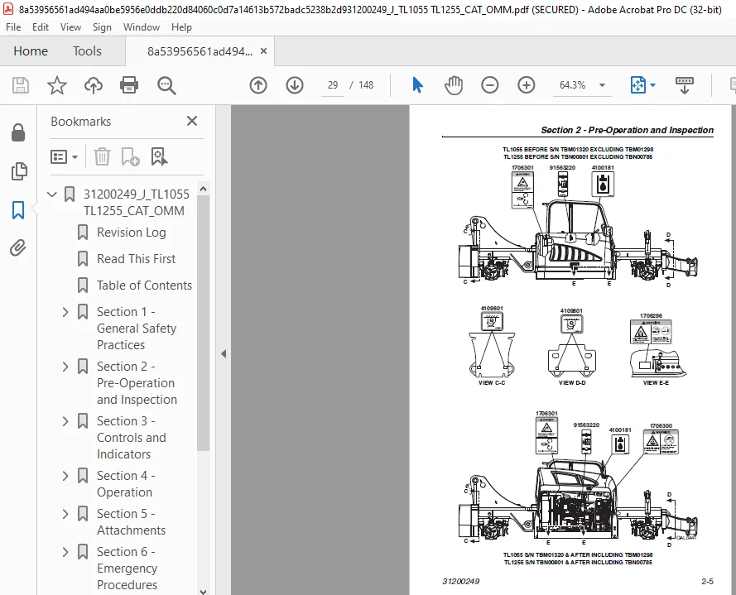Jump to Section 2 - Pre-Operation and Inspection
This screenshot has width=736, height=595.
click(x=137, y=383)
